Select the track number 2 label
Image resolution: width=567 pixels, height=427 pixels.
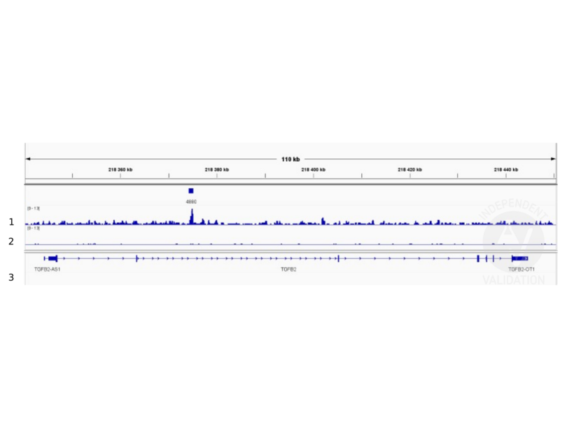click(11, 241)
